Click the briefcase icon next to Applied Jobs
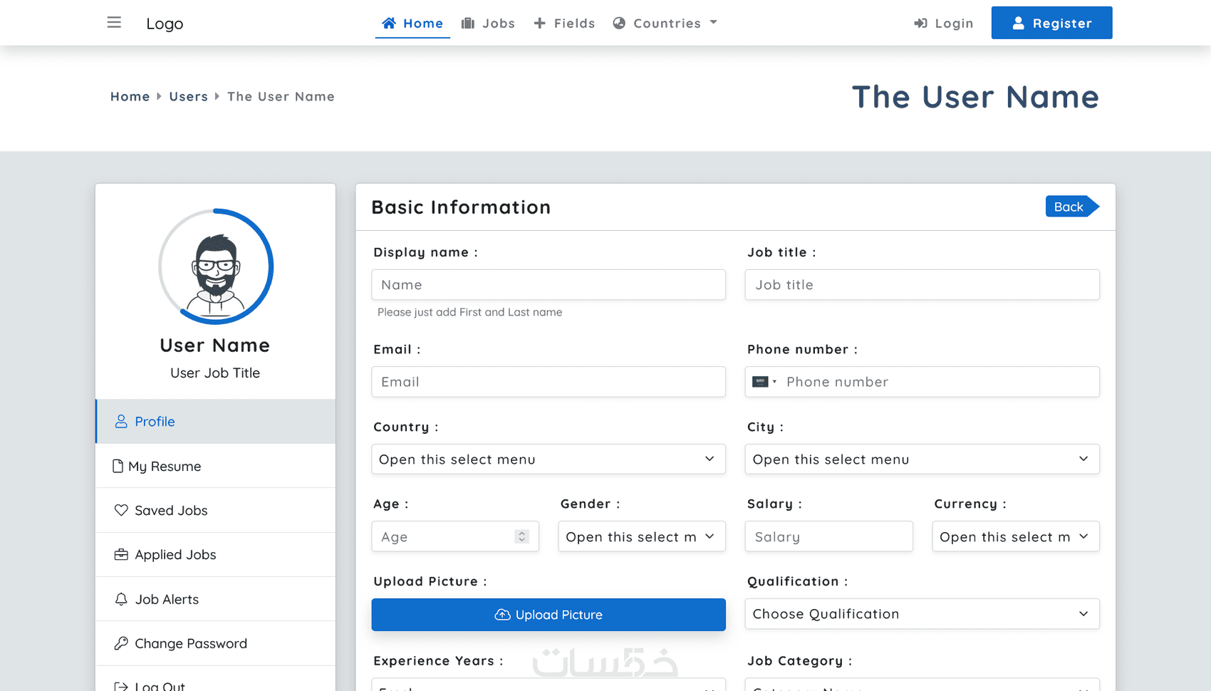Screen dimensions: 1211x691 [120, 554]
